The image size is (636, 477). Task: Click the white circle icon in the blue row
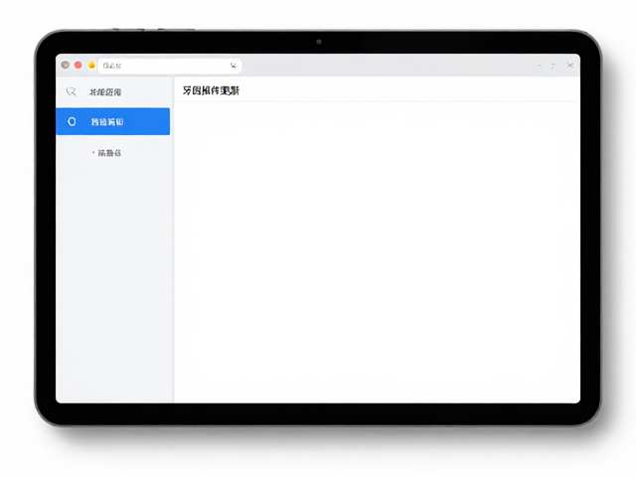(x=72, y=121)
